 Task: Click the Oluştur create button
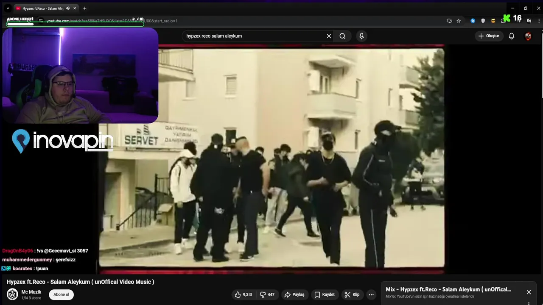[x=489, y=36]
